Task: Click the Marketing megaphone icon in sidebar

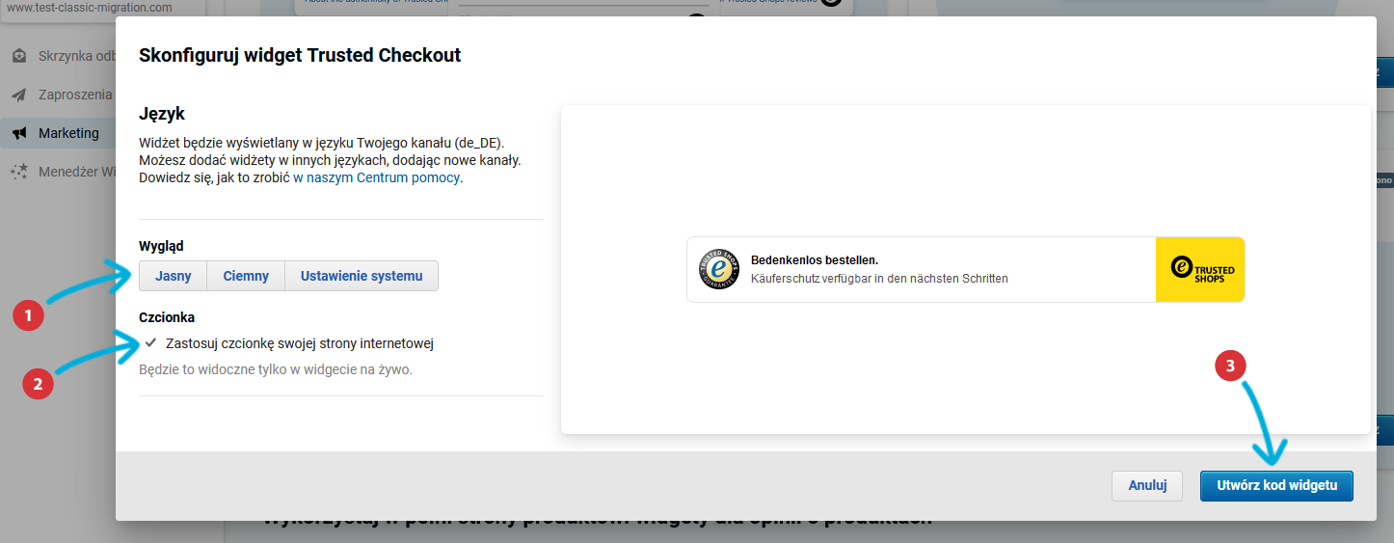Action: (x=19, y=133)
